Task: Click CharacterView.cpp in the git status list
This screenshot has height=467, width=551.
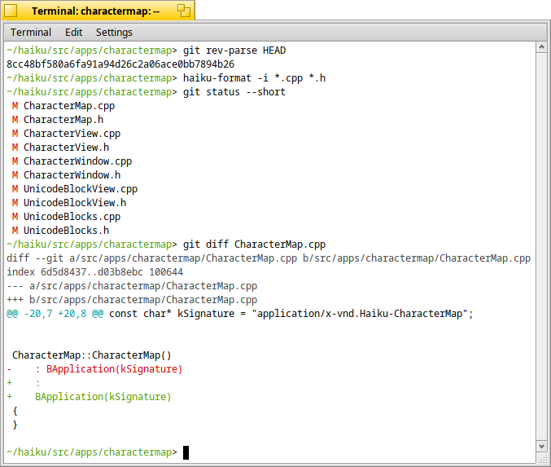Action: (72, 134)
